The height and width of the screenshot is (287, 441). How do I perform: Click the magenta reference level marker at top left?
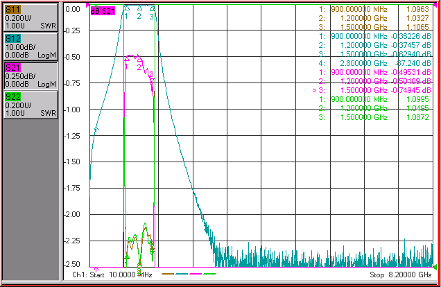pos(88,5)
